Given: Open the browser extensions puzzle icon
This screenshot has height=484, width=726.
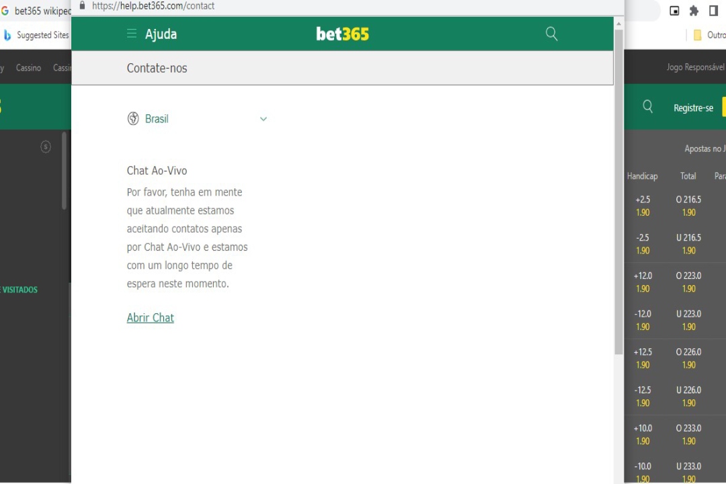Looking at the screenshot, I should point(693,10).
